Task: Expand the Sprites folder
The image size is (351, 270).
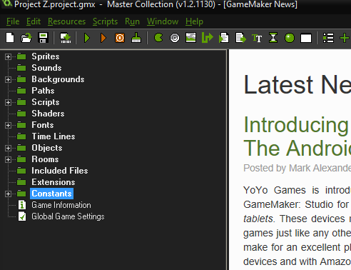Action: 8,56
